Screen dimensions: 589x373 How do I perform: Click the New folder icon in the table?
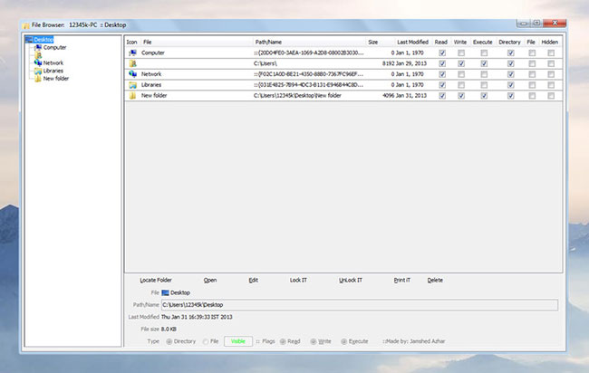132,94
